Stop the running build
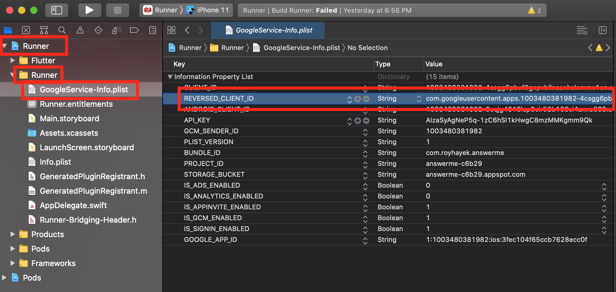This screenshot has height=292, width=616. (x=117, y=10)
